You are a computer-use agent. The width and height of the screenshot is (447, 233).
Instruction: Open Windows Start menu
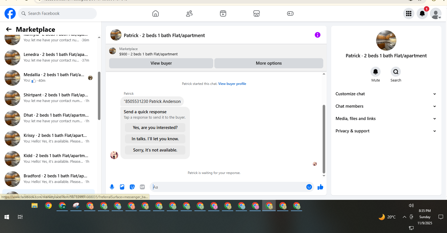7,217
